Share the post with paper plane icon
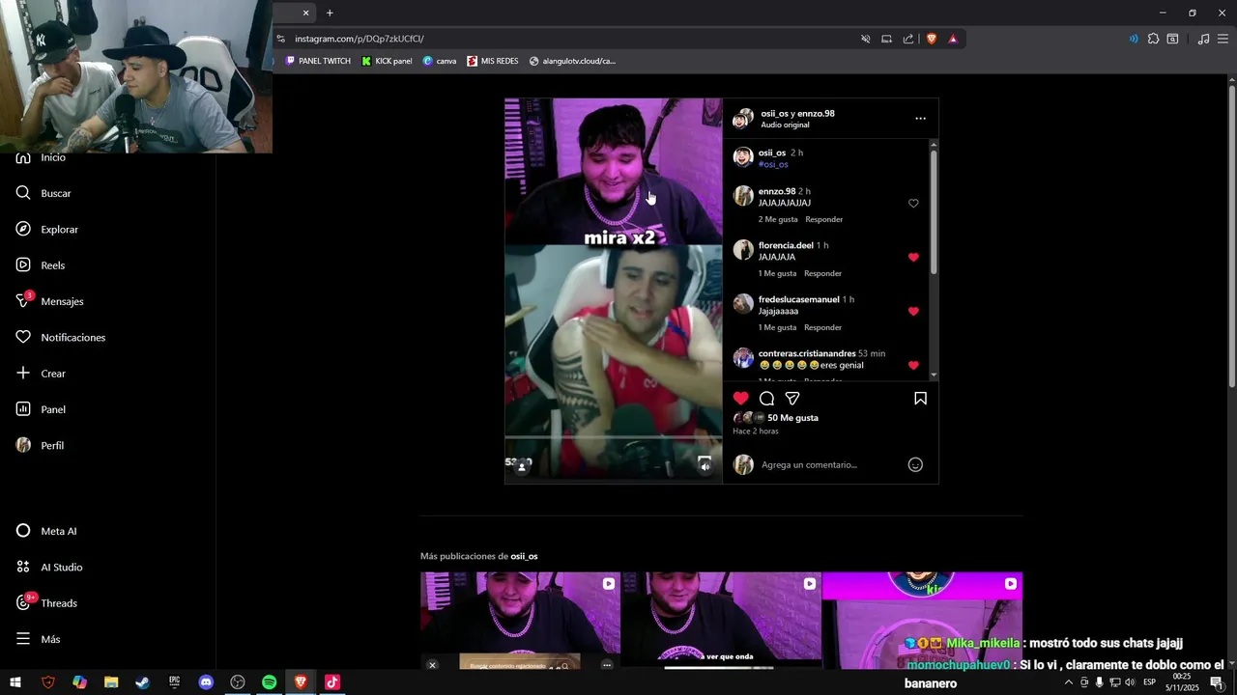1237x695 pixels. [792, 399]
